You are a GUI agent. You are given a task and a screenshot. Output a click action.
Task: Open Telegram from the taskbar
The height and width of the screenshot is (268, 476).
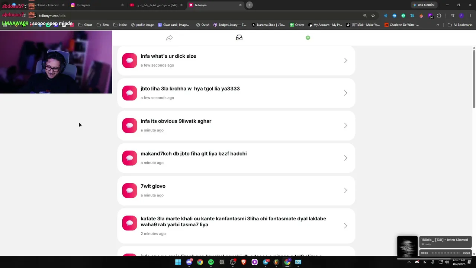pyautogui.click(x=266, y=262)
